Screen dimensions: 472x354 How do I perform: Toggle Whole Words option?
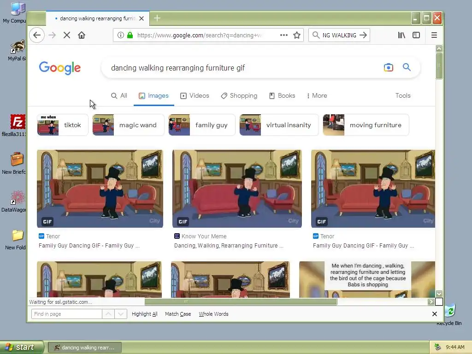point(213,314)
